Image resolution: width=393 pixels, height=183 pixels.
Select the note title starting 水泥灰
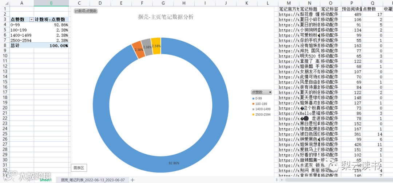310,165
